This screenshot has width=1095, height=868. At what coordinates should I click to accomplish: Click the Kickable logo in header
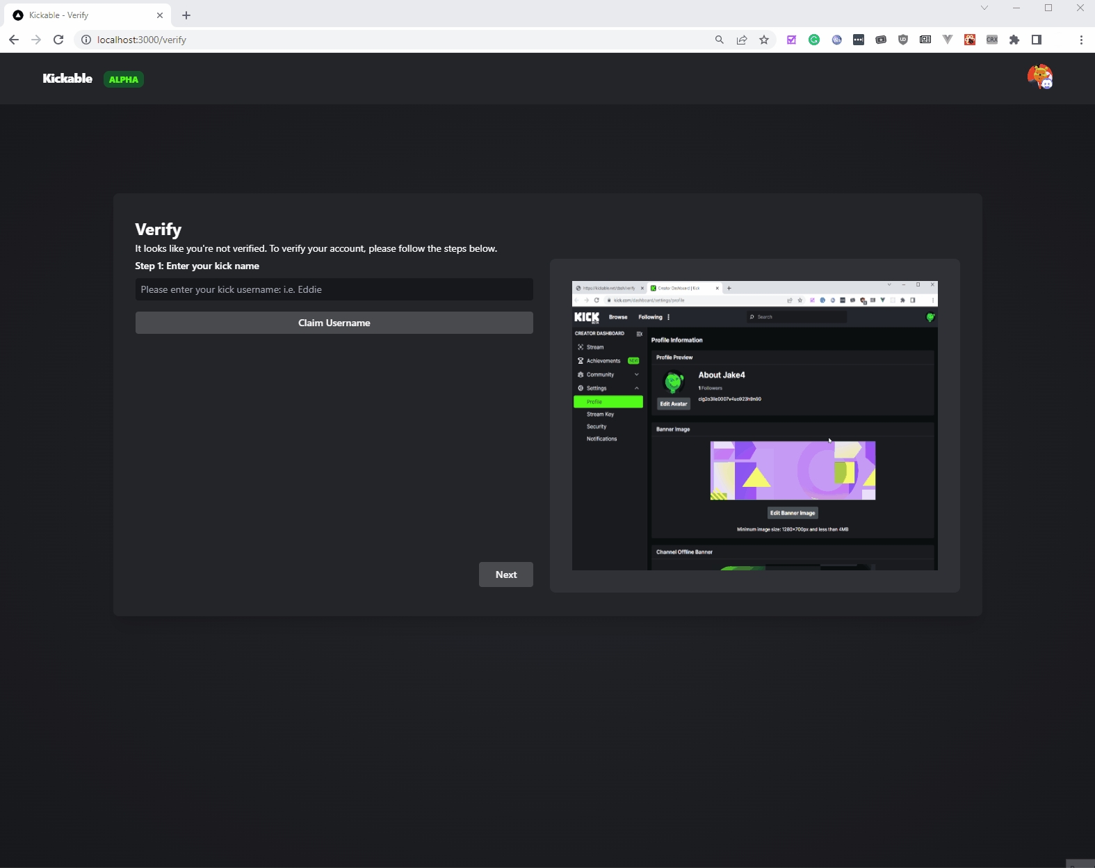pos(67,79)
